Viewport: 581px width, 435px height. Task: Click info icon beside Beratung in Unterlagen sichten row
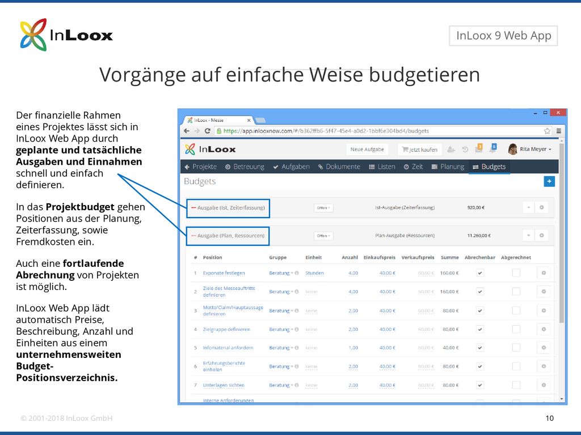(297, 385)
